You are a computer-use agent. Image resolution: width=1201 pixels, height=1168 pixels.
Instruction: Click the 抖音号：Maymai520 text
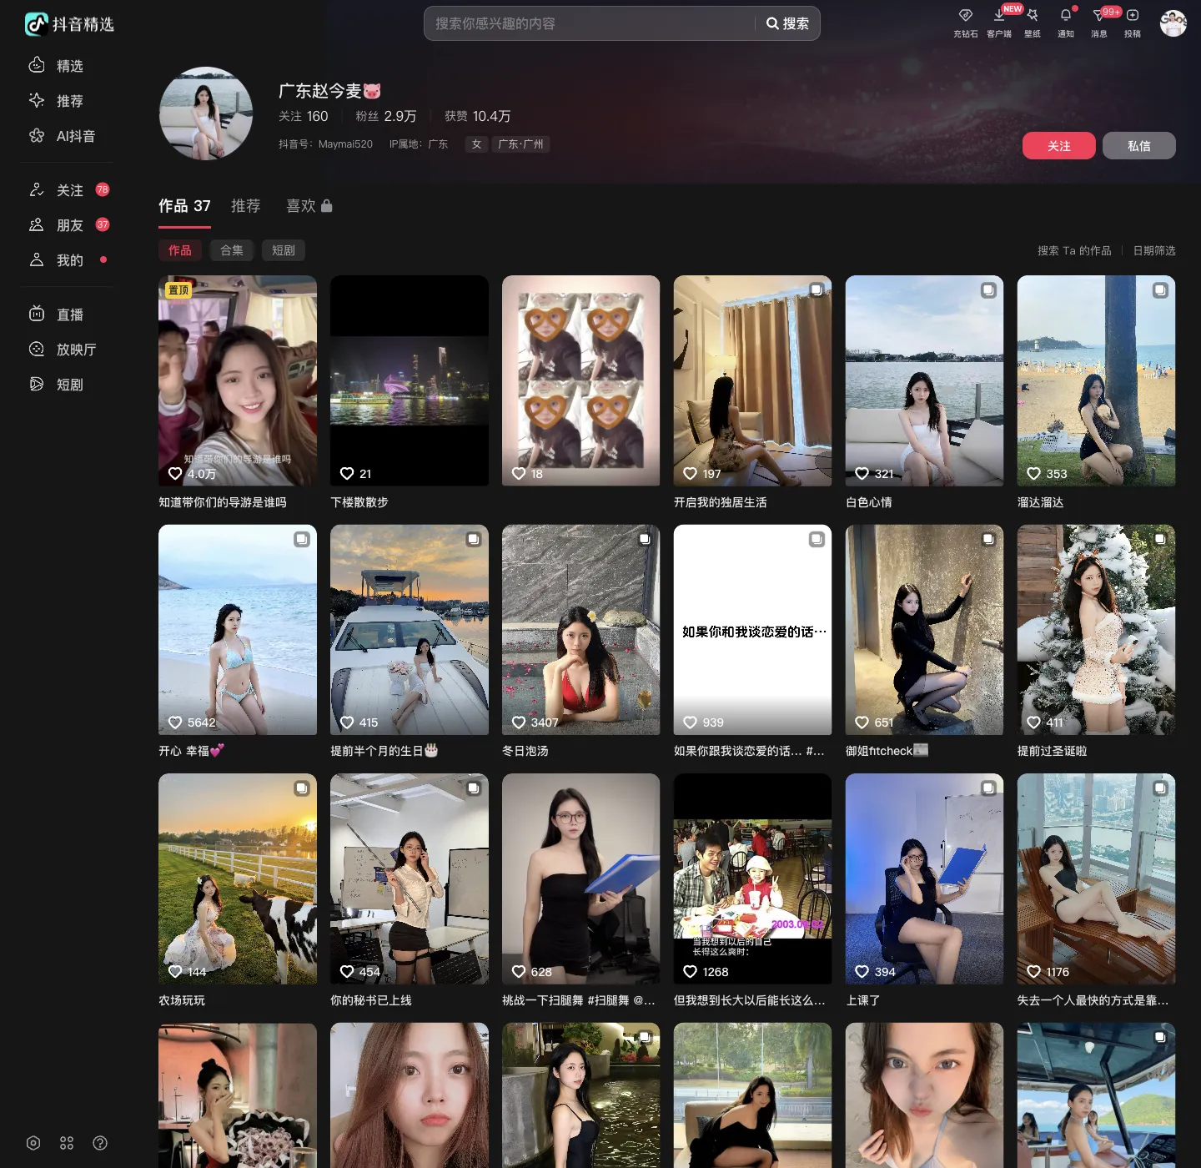[326, 144]
